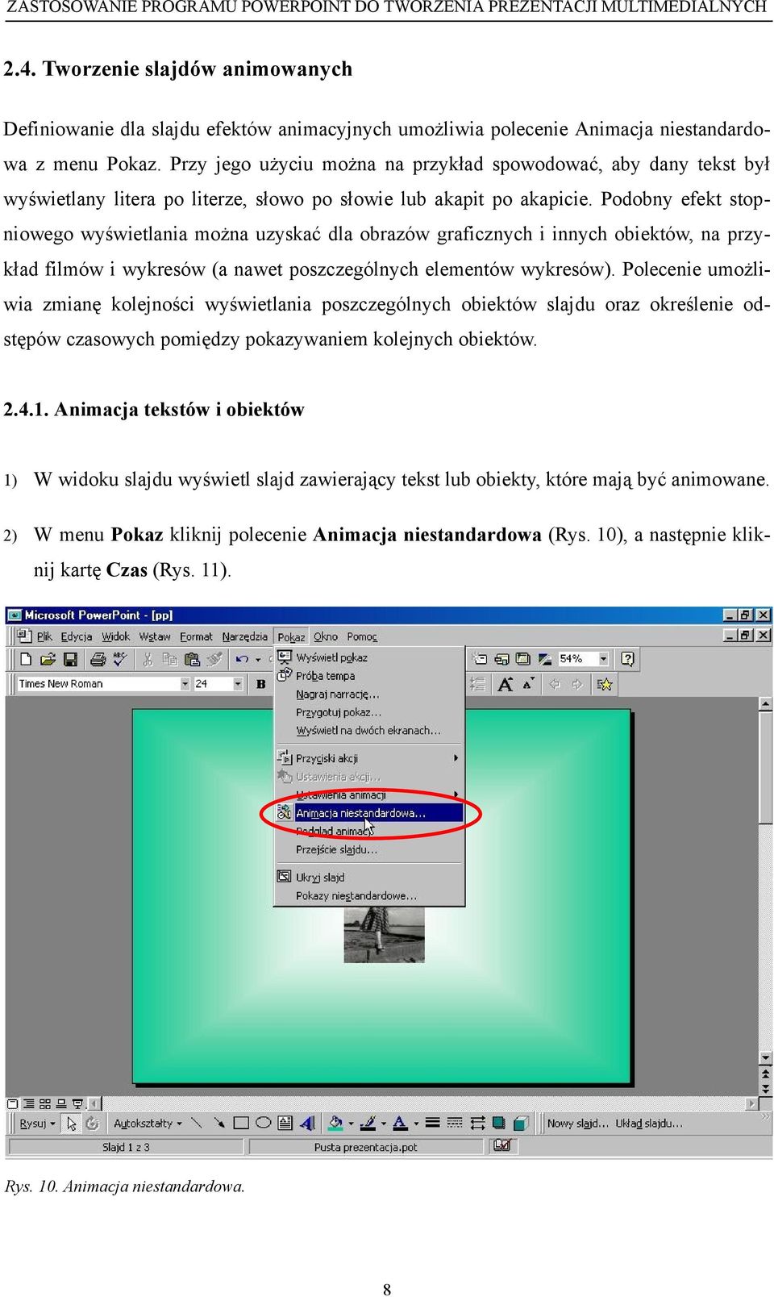The width and height of the screenshot is (774, 1297).
Task: Click the Free Rotate tool
Action: coord(93,1123)
